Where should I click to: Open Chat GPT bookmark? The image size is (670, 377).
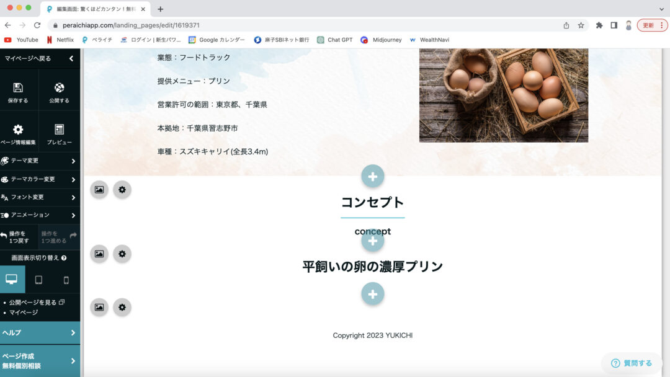point(335,40)
